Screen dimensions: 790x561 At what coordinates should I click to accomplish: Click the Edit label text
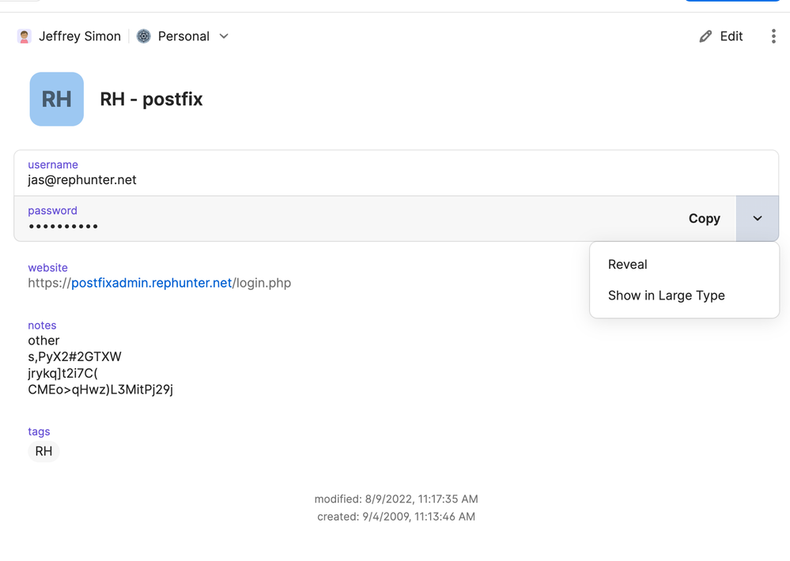(x=731, y=36)
